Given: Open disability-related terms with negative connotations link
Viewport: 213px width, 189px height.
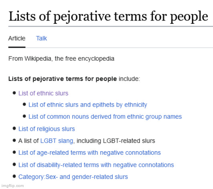Looking at the screenshot, I should [x=96, y=165].
